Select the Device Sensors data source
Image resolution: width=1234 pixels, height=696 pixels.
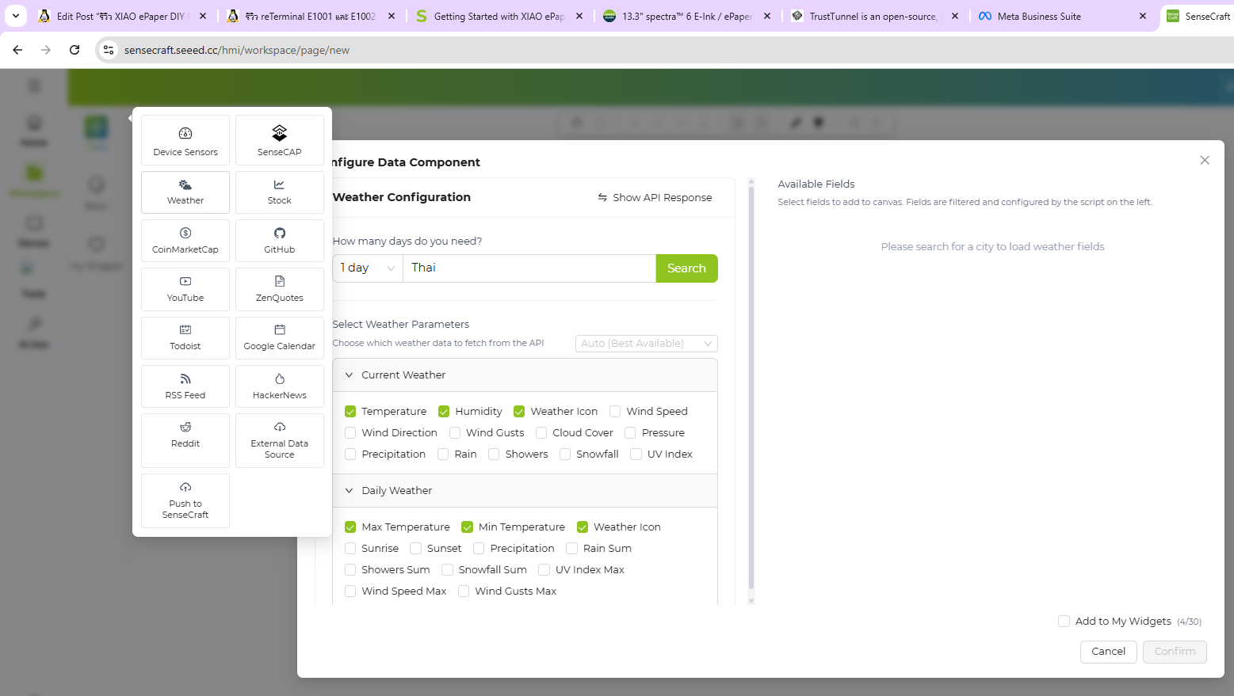click(x=185, y=141)
